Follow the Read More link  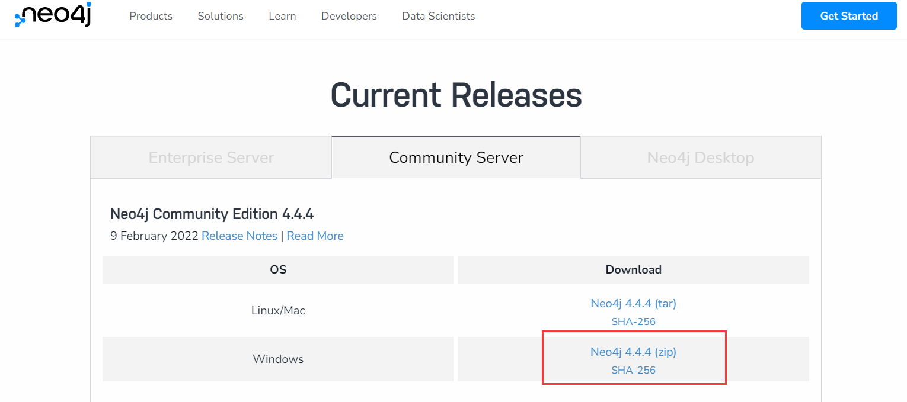pos(315,236)
